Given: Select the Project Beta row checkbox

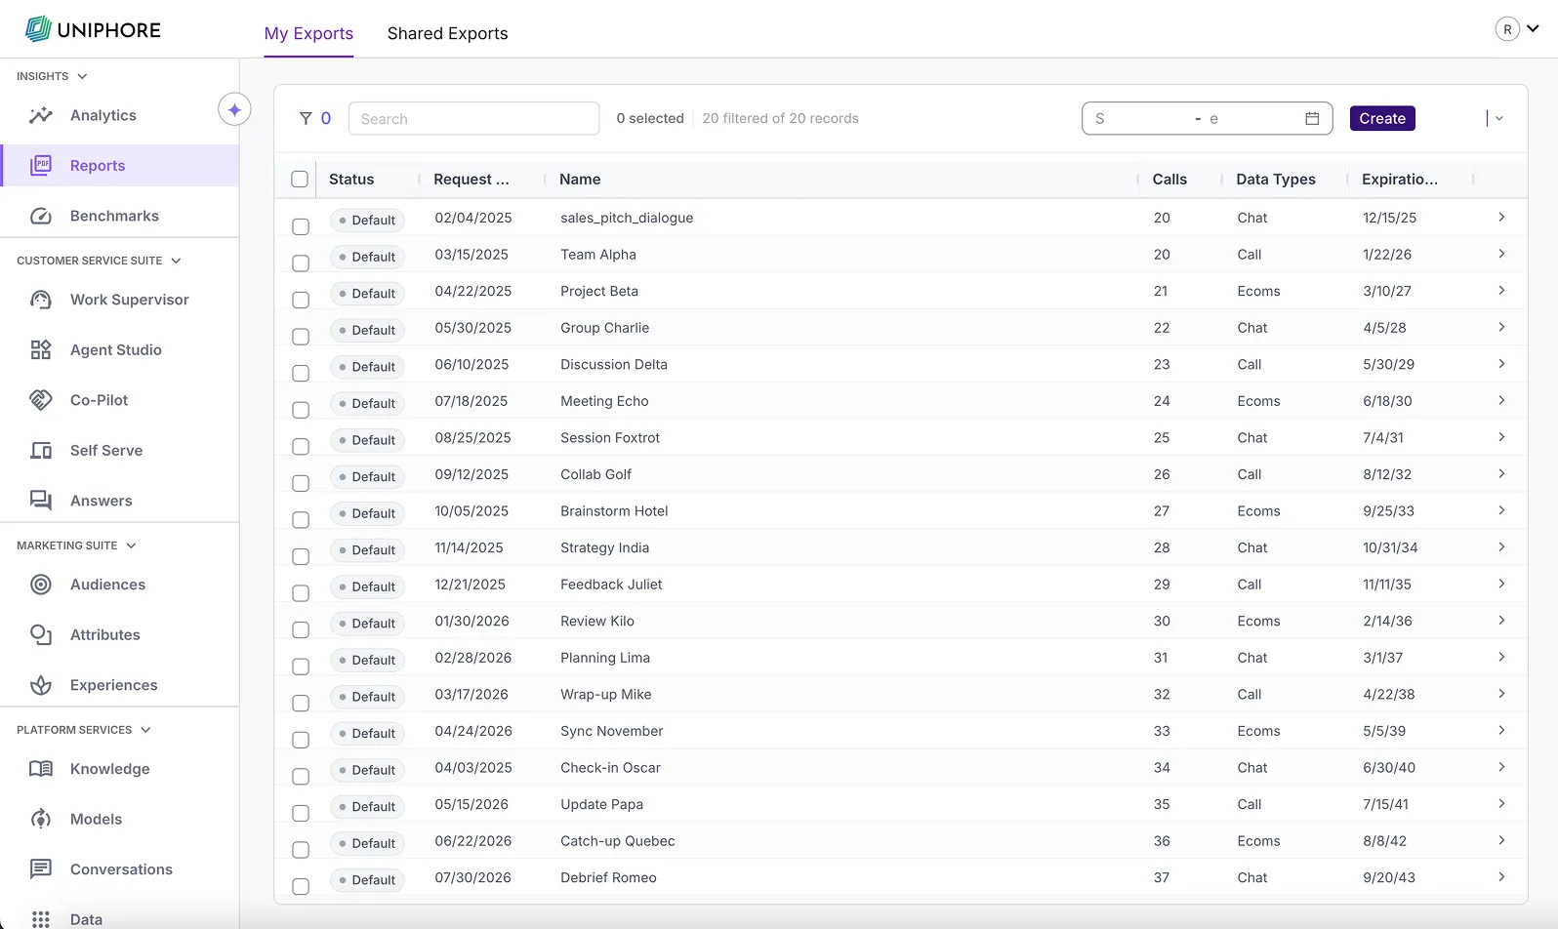Looking at the screenshot, I should [301, 300].
